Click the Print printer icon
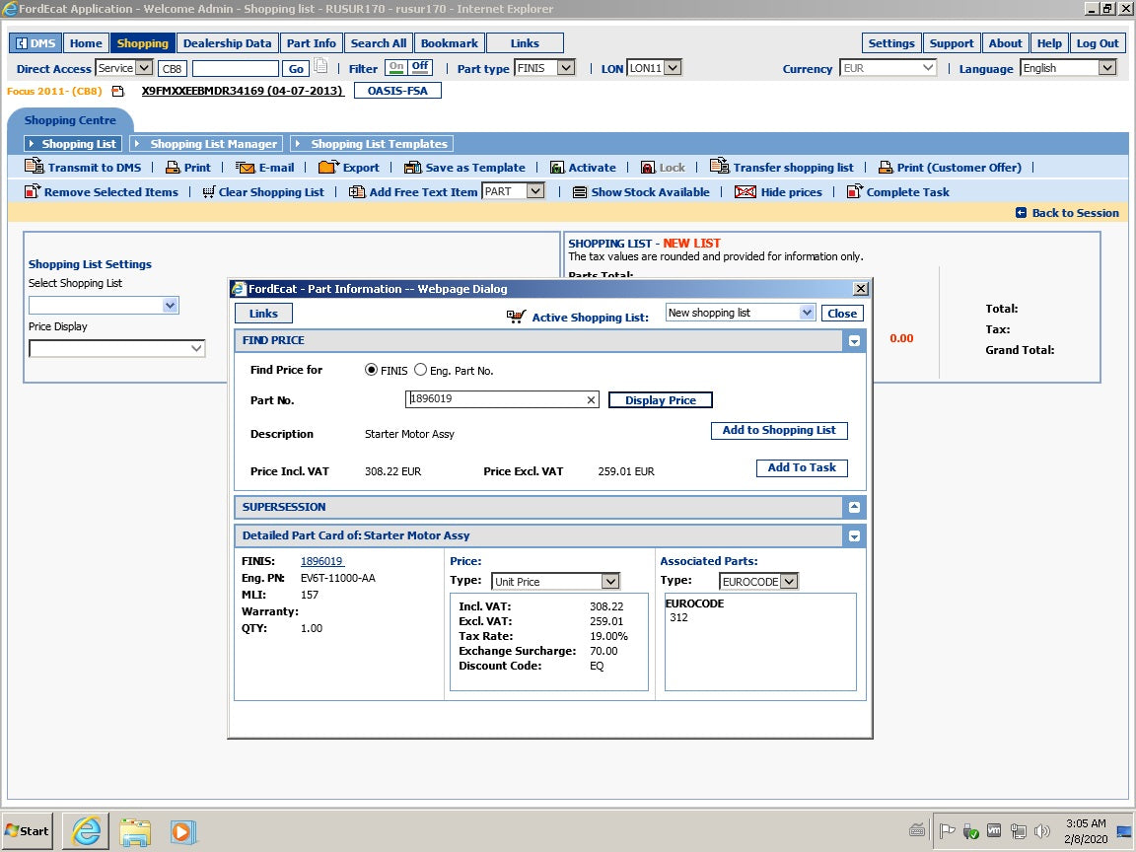Image resolution: width=1136 pixels, height=852 pixels. coord(173,168)
